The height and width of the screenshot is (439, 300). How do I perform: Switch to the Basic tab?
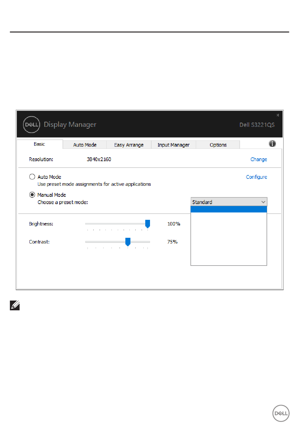(x=39, y=144)
